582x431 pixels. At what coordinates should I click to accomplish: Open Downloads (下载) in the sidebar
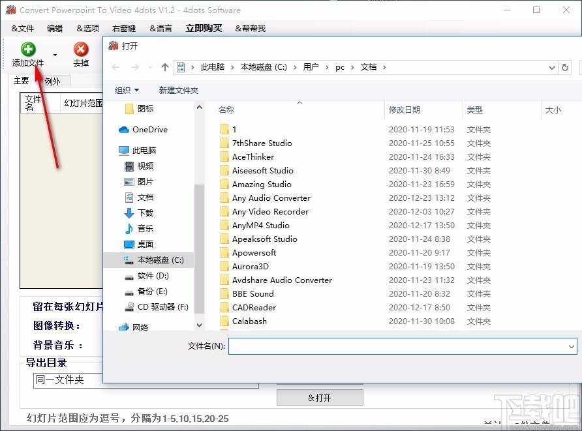coord(139,213)
